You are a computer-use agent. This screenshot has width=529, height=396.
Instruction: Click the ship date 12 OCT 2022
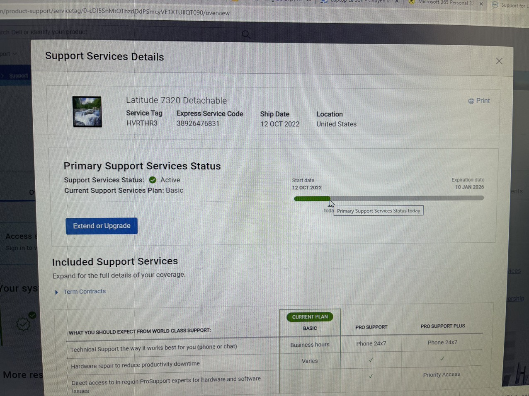coord(280,124)
